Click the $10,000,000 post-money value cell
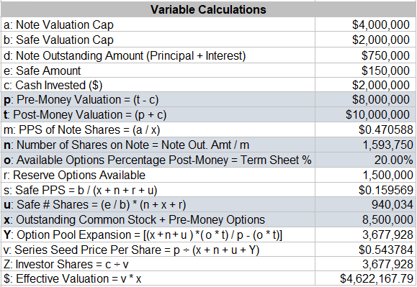 tap(365, 114)
